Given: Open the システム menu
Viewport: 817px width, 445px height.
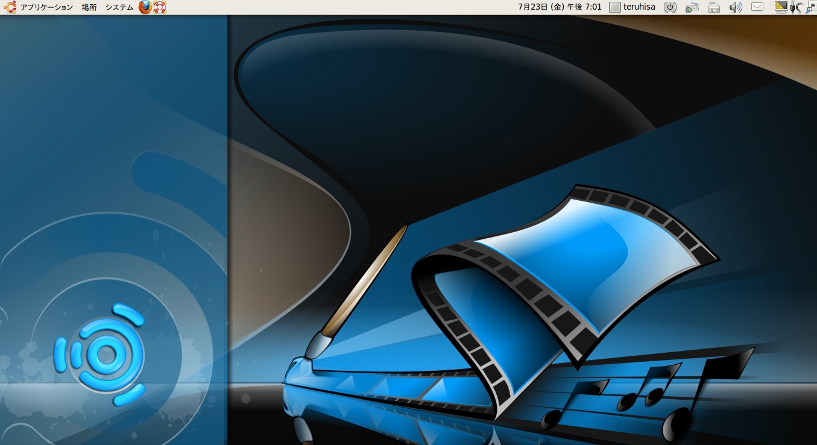Looking at the screenshot, I should click(119, 7).
